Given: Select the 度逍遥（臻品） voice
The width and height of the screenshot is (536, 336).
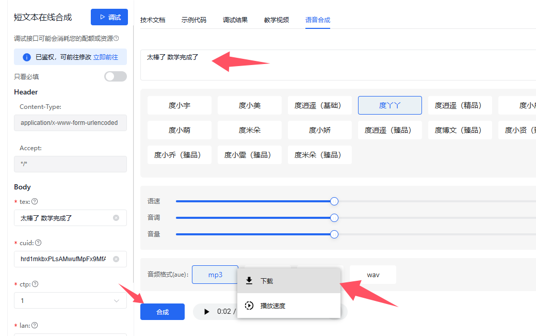Looking at the screenshot, I should (389, 130).
